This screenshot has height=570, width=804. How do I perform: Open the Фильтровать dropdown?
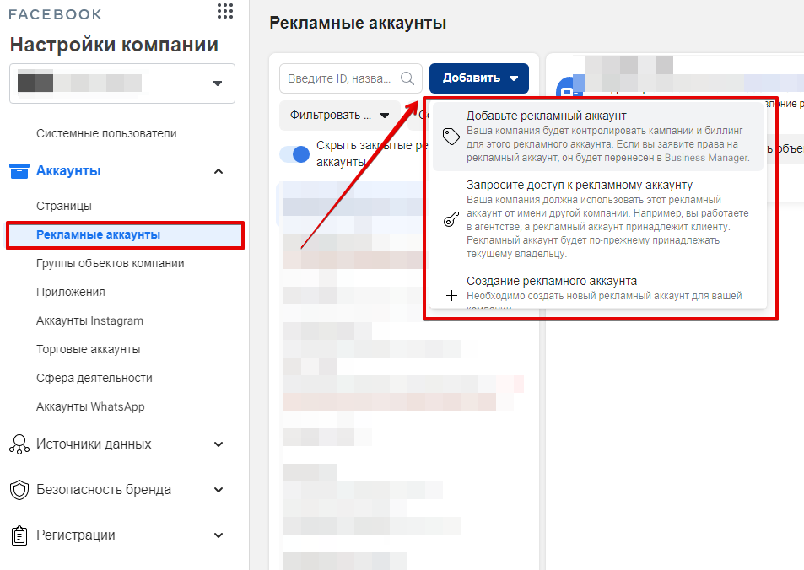339,116
